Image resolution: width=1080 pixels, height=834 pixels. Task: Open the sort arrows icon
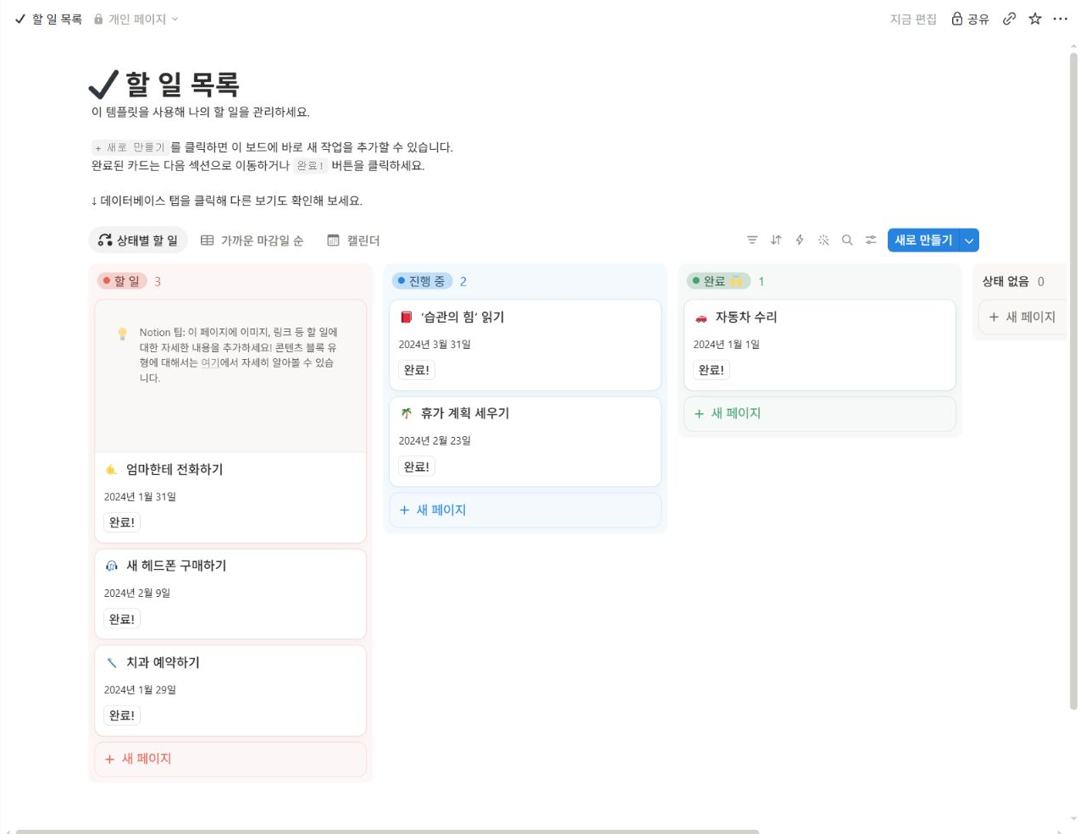[x=776, y=240]
